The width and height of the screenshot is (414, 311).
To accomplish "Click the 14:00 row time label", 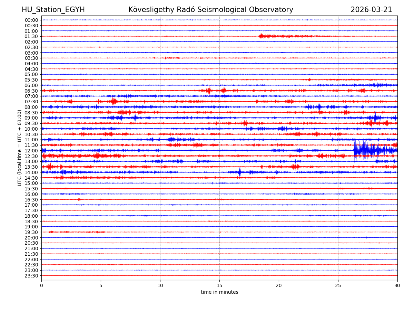I will [x=31, y=172].
